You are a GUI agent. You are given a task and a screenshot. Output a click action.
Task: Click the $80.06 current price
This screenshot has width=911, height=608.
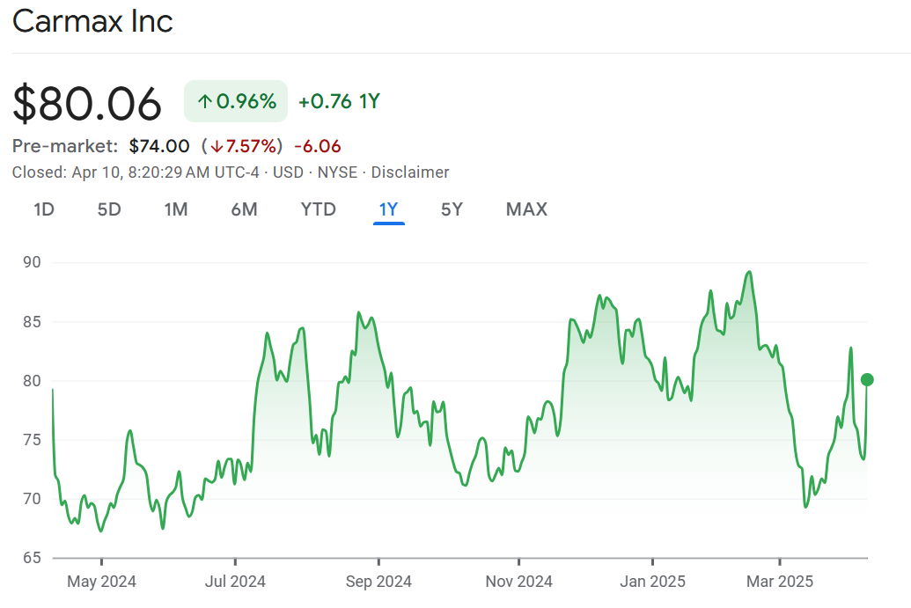(x=87, y=104)
